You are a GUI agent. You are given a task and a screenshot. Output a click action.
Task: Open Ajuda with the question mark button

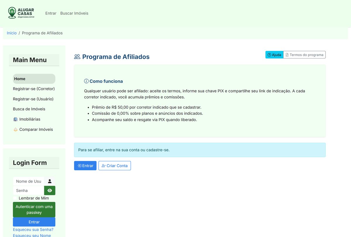(x=274, y=55)
